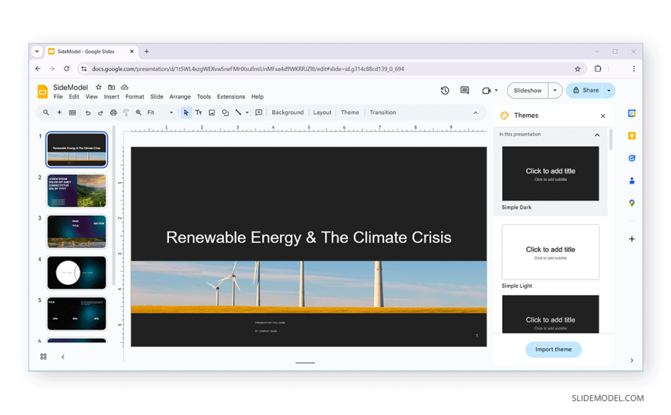Screen dimensions: 671x415
Task: Click the redo arrow in toolbar
Action: coord(100,113)
